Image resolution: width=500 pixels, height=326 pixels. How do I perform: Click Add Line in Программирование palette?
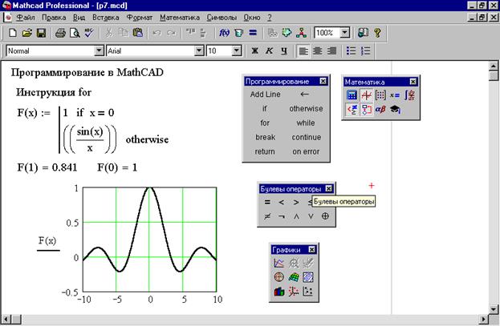coord(266,95)
